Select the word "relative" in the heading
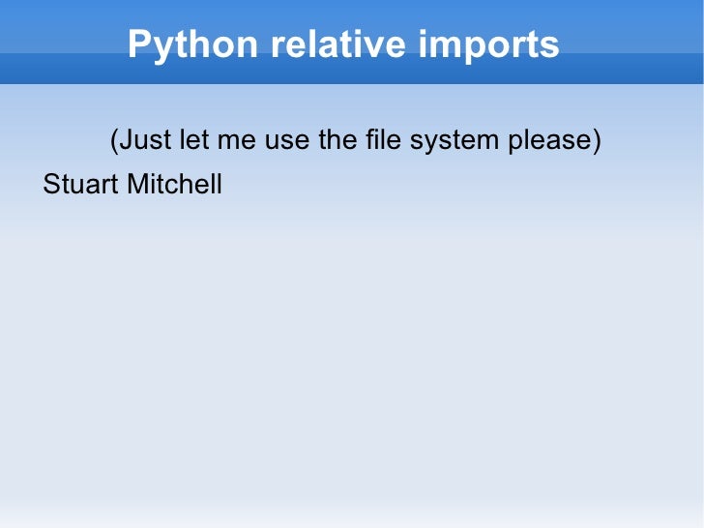 point(338,44)
